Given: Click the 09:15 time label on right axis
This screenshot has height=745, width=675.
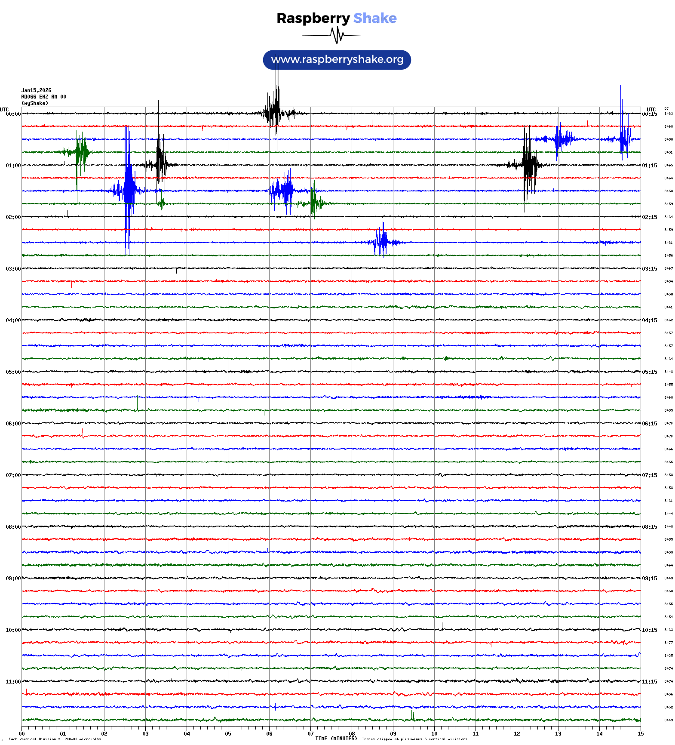Looking at the screenshot, I should pyautogui.click(x=649, y=579).
